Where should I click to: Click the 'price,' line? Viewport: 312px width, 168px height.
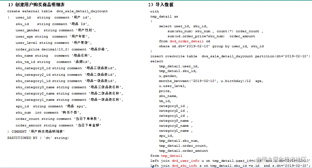tap(165, 91)
